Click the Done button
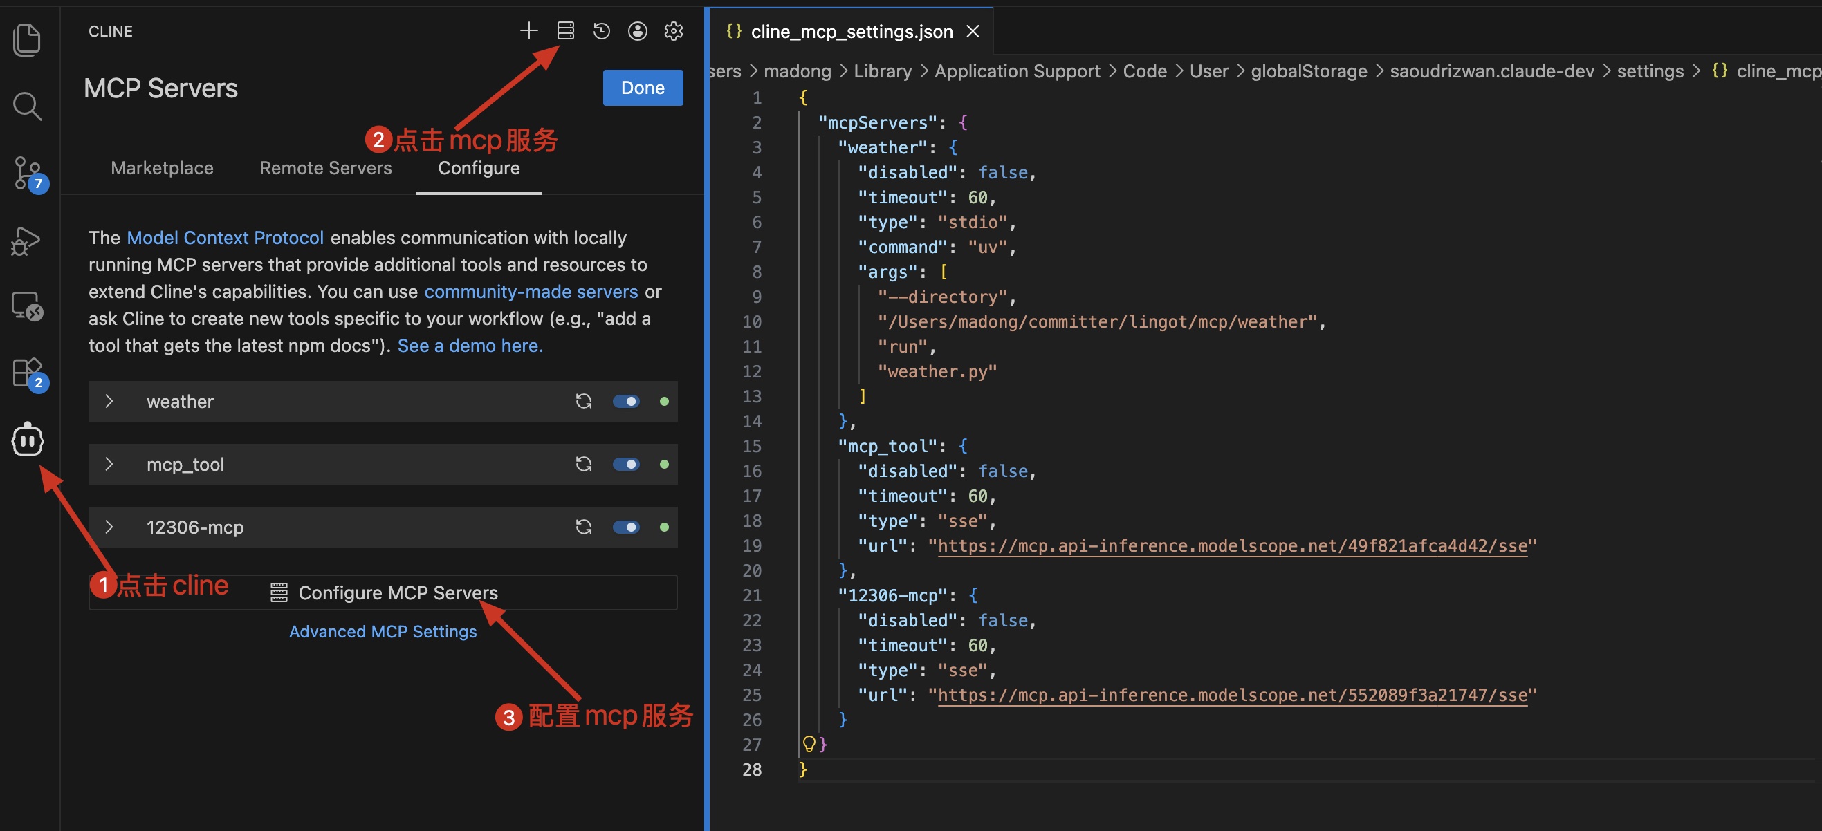This screenshot has height=831, width=1822. (642, 88)
